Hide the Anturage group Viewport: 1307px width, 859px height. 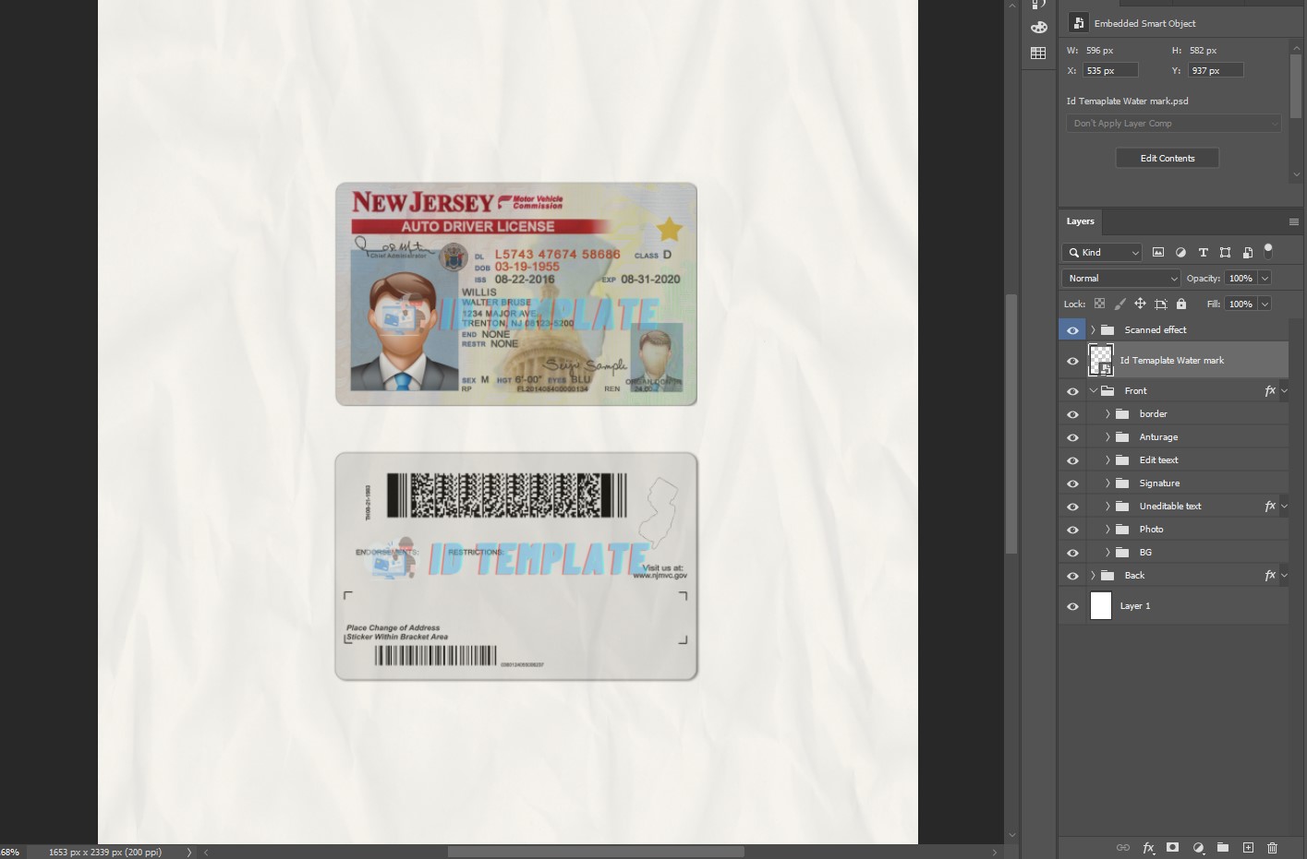tap(1072, 437)
